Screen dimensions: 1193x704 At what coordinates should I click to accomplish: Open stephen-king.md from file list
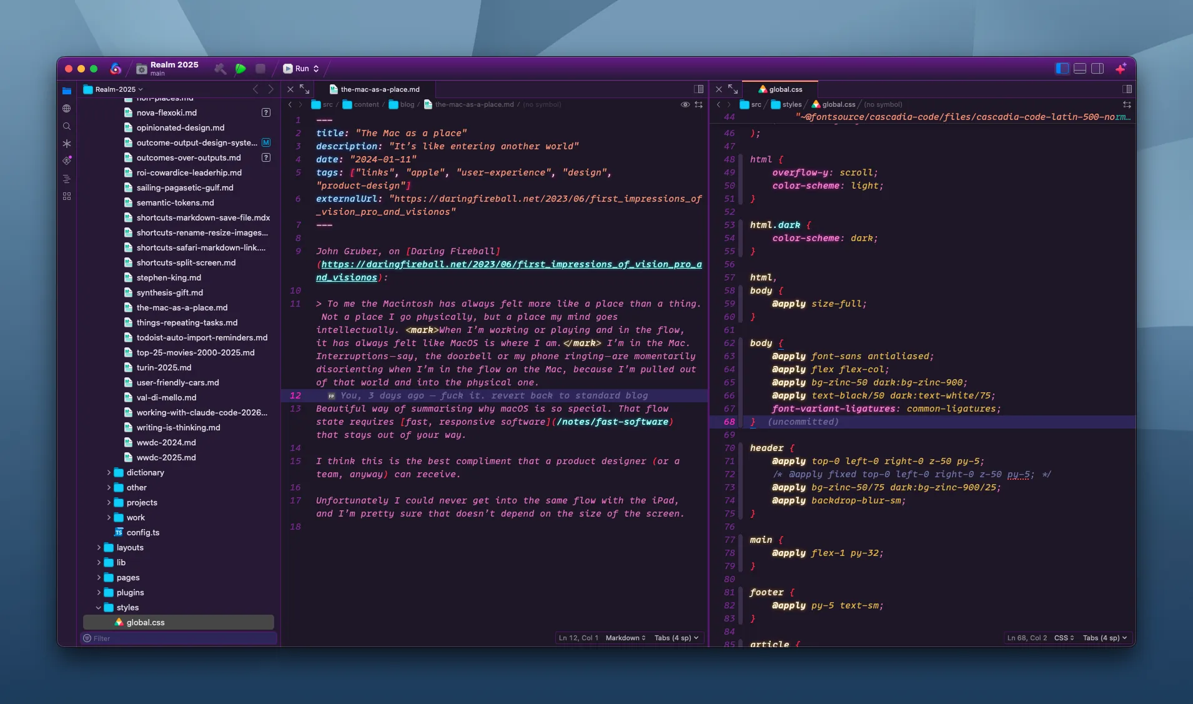169,278
